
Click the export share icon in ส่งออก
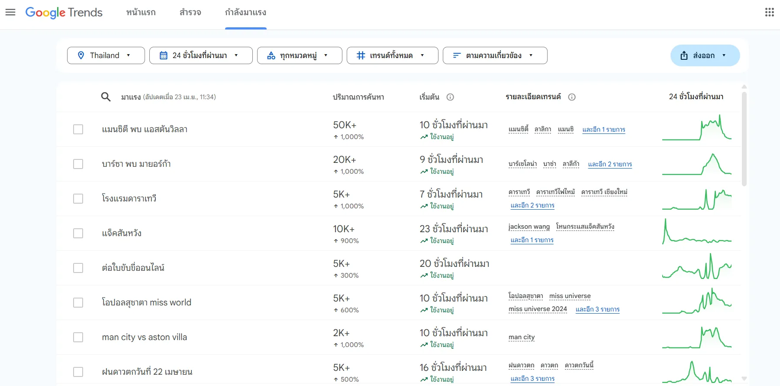684,55
